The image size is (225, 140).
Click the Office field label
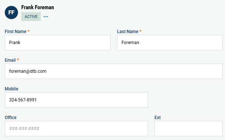click(11, 118)
